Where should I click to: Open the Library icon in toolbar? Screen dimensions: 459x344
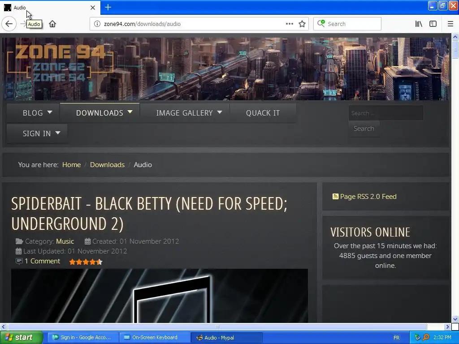point(419,24)
